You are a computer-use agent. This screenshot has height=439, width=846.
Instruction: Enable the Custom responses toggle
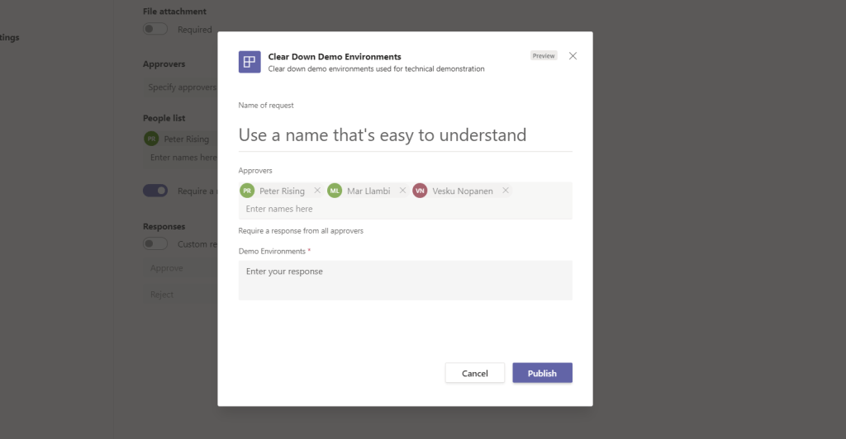[x=155, y=244]
